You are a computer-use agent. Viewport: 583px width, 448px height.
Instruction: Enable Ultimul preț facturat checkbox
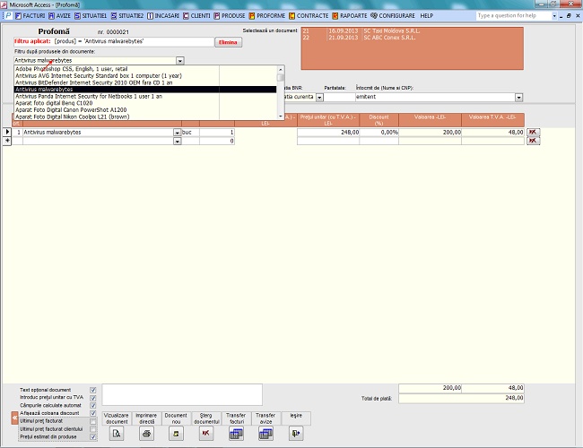[x=93, y=421]
